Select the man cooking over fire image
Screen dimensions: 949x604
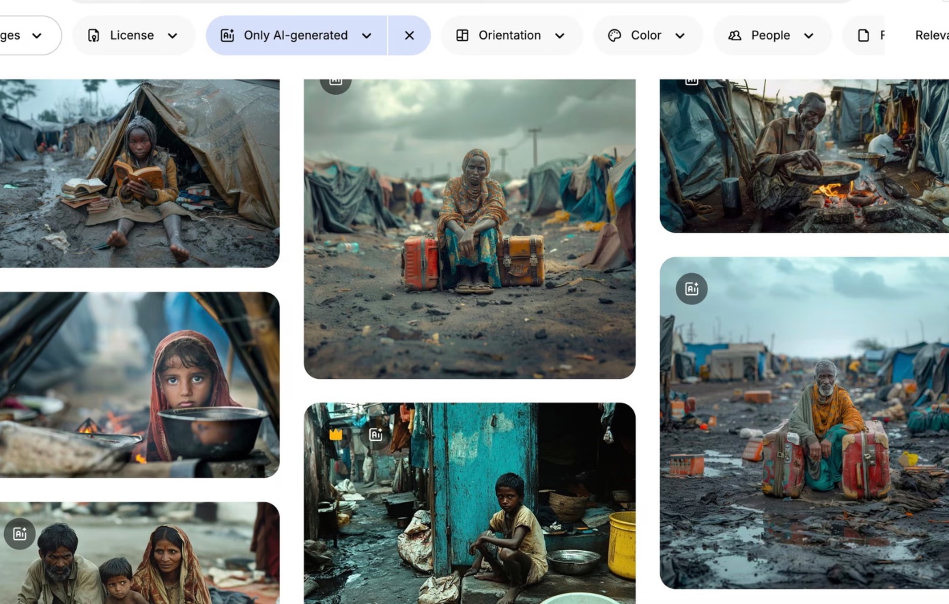(804, 157)
